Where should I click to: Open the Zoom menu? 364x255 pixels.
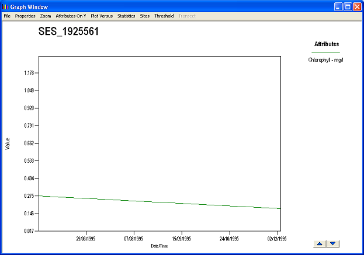(x=46, y=16)
